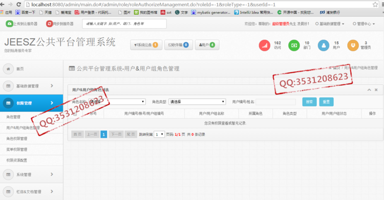
Task: Open the 用户 button with badge 4
Action: click(207, 45)
